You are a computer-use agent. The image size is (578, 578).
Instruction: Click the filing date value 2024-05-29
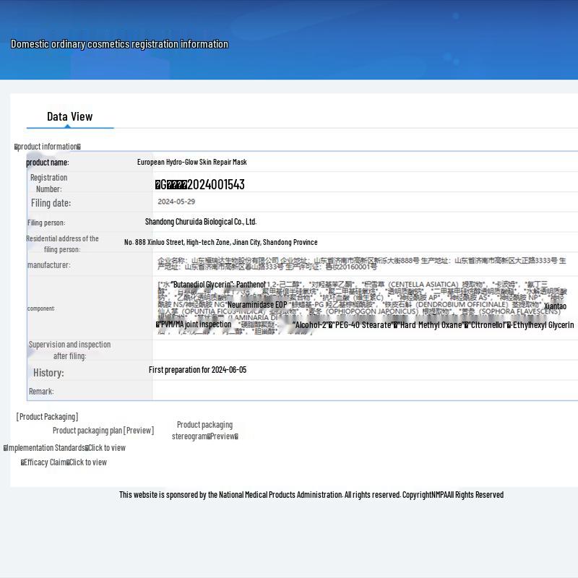click(x=176, y=202)
